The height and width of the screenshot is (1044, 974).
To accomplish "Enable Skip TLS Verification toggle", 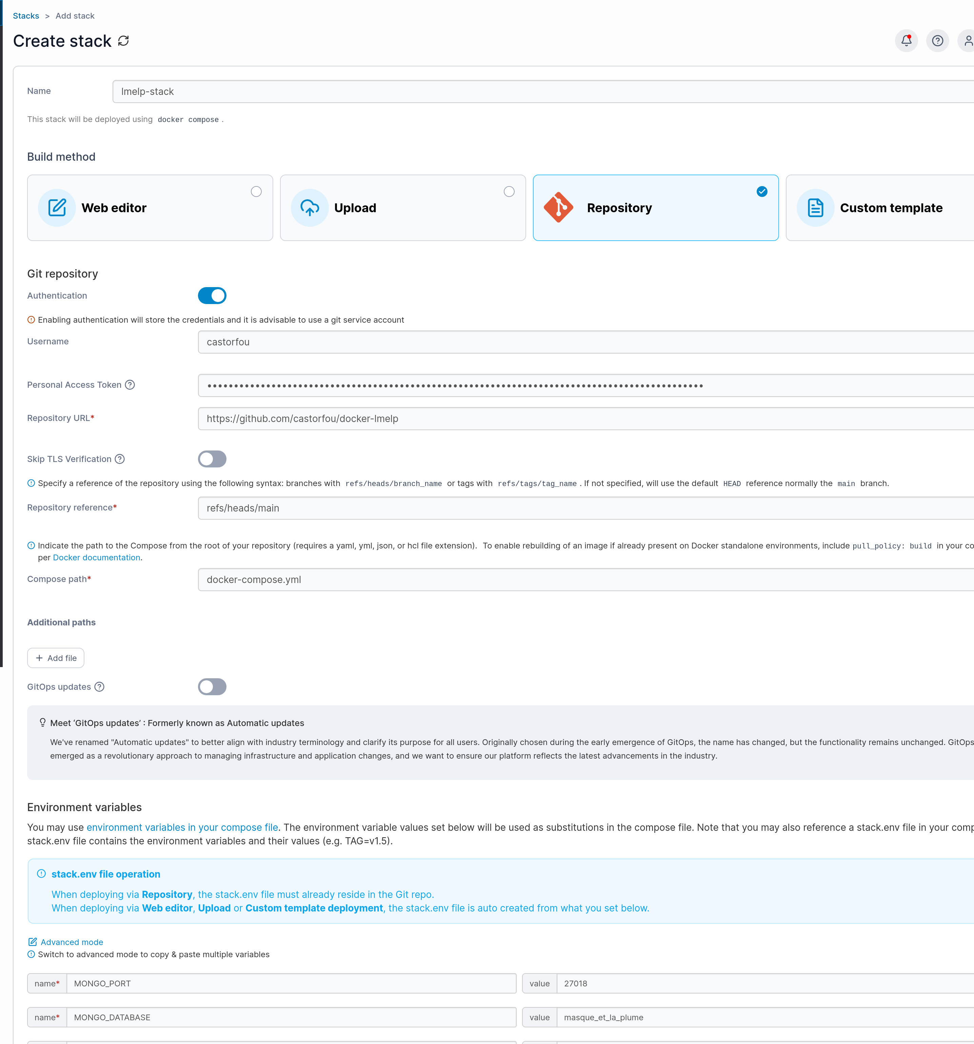I will [212, 459].
